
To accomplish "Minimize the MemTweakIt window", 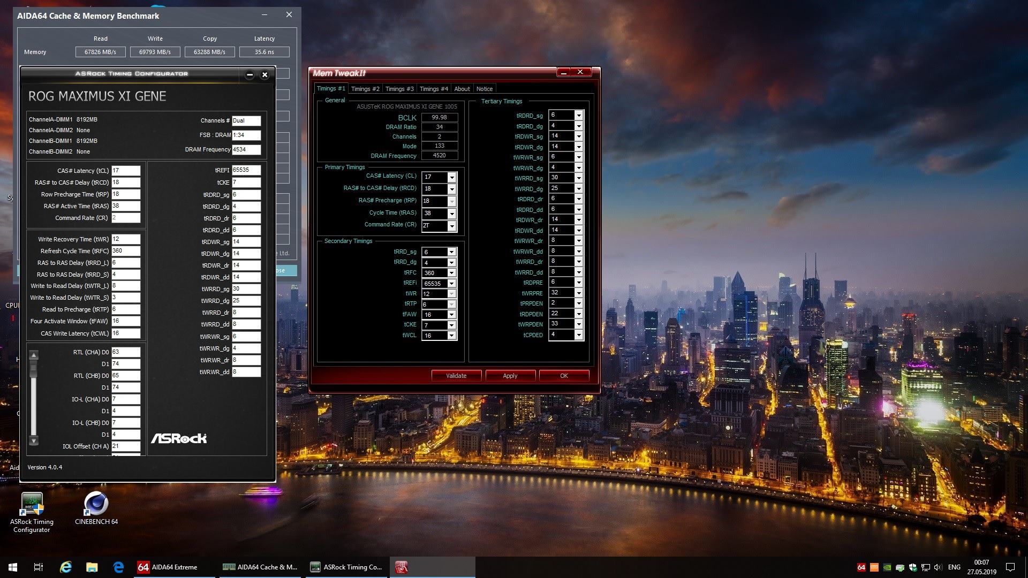I will pyautogui.click(x=563, y=72).
